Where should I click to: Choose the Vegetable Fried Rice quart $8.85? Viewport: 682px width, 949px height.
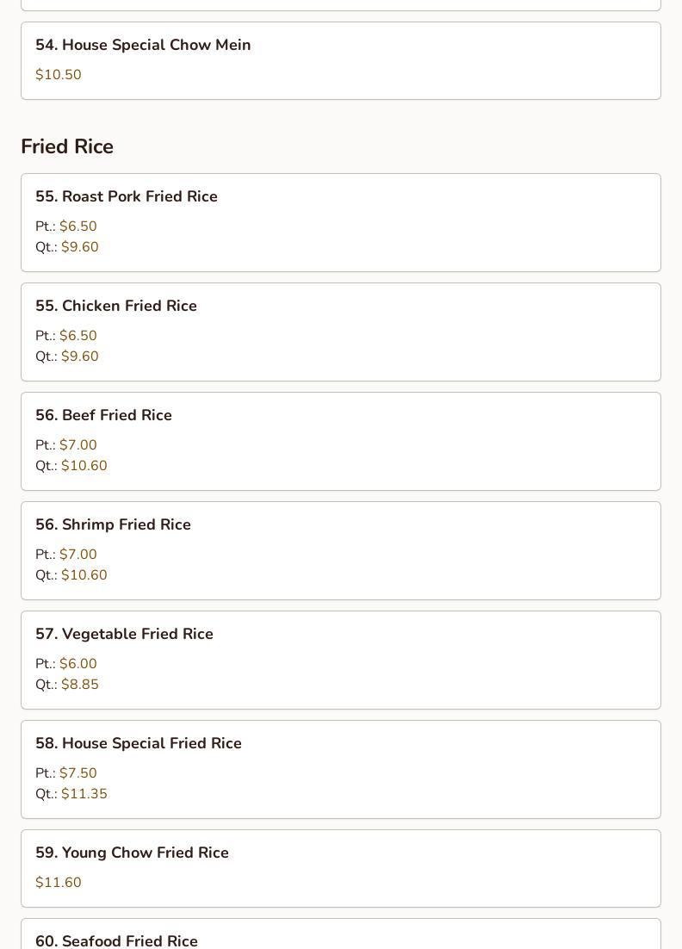79,685
